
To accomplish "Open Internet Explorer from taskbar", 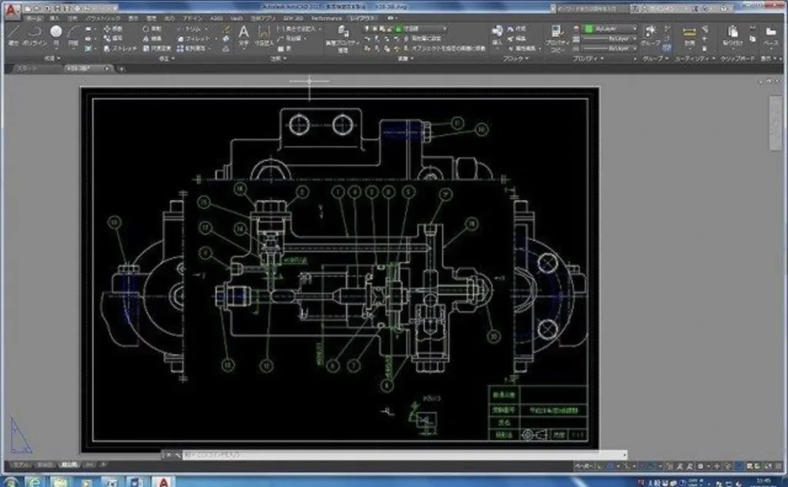I will [x=34, y=482].
